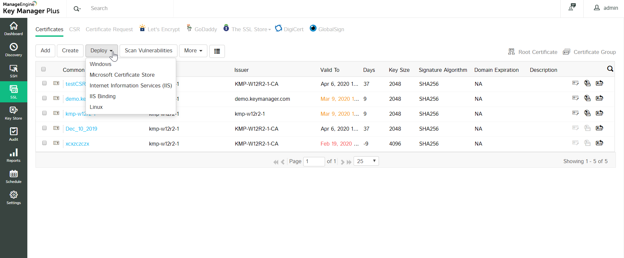
Task: Open Schedule in the sidebar
Action: 14,176
